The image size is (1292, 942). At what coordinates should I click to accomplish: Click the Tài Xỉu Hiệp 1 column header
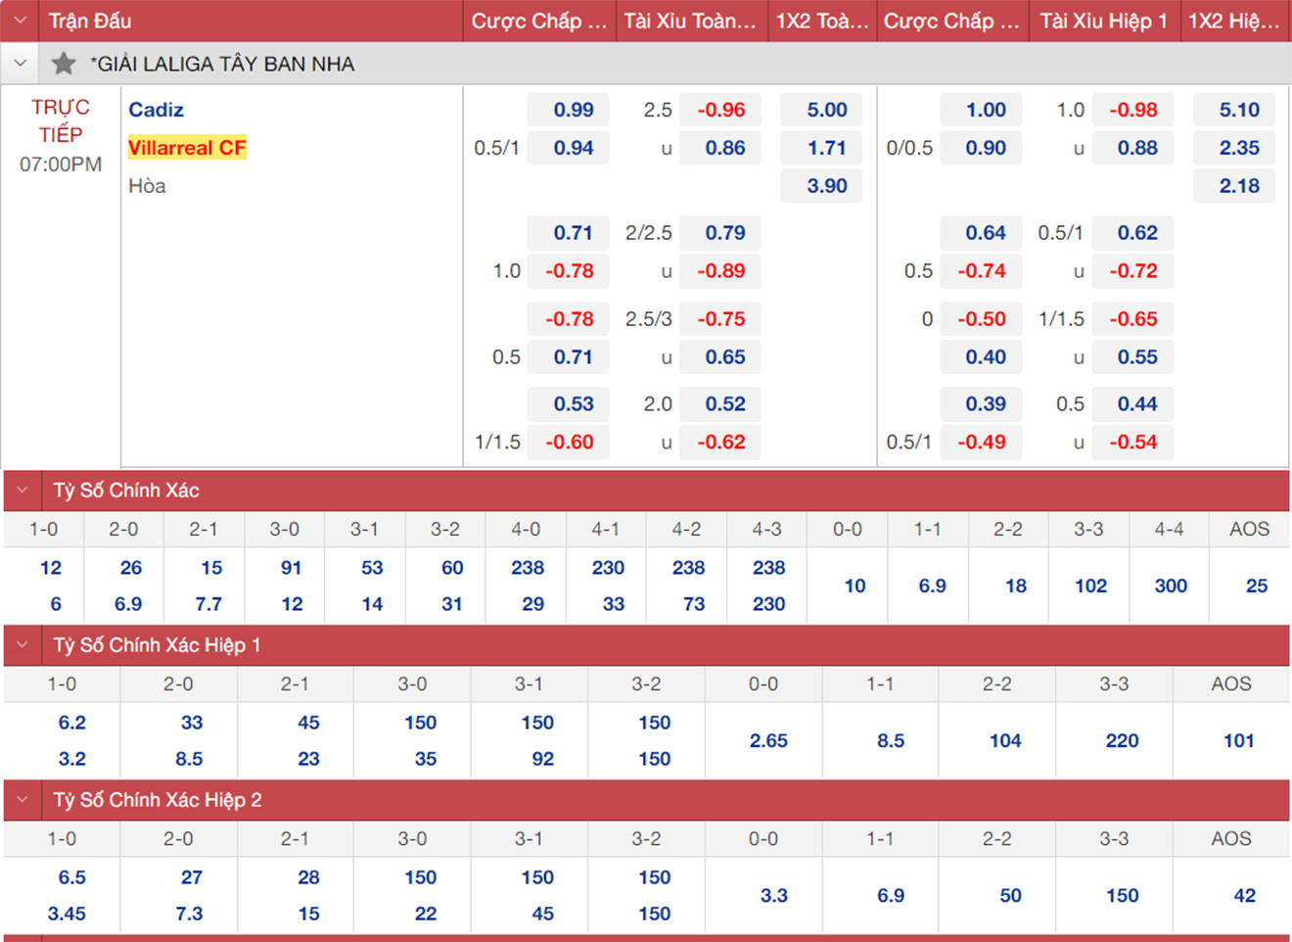1102,21
